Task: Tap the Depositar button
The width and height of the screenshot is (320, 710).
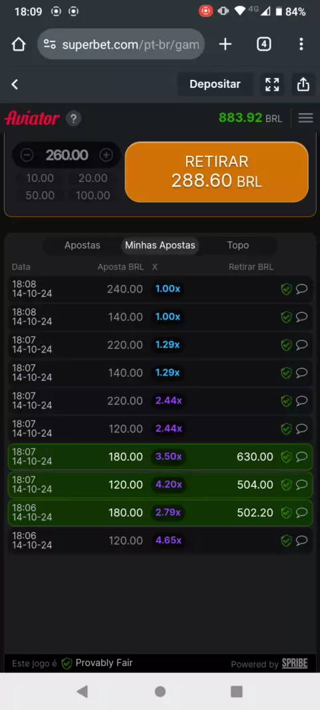Action: (x=215, y=84)
